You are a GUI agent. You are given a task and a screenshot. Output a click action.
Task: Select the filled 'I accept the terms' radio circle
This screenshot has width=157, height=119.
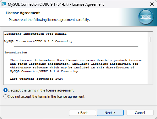pos(5,90)
